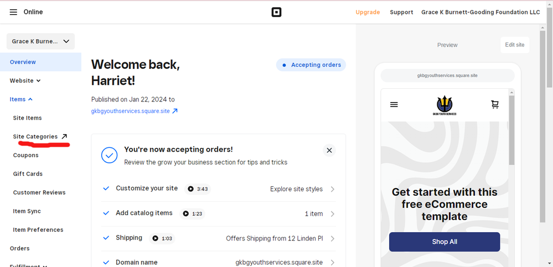The width and height of the screenshot is (553, 267).
Task: Open the hamburger navigation menu
Action: (x=13, y=12)
